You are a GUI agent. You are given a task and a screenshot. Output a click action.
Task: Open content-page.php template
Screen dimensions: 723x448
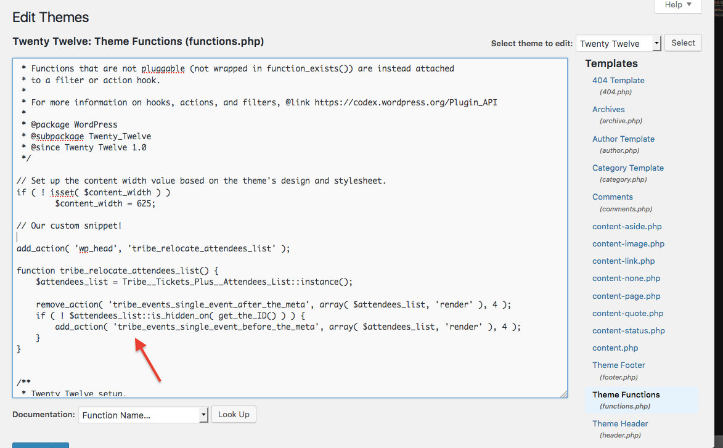click(626, 296)
